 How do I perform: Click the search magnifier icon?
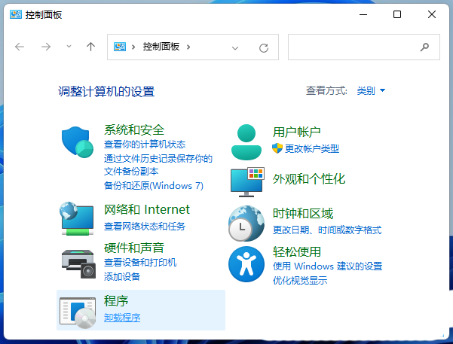click(424, 47)
